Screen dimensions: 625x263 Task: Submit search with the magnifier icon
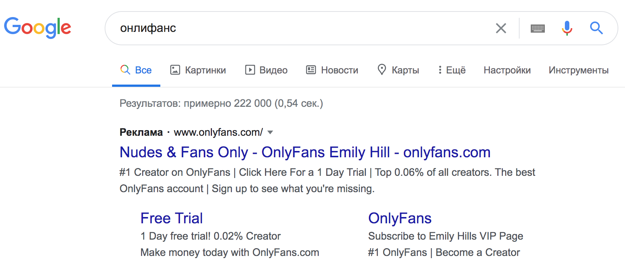tap(596, 28)
